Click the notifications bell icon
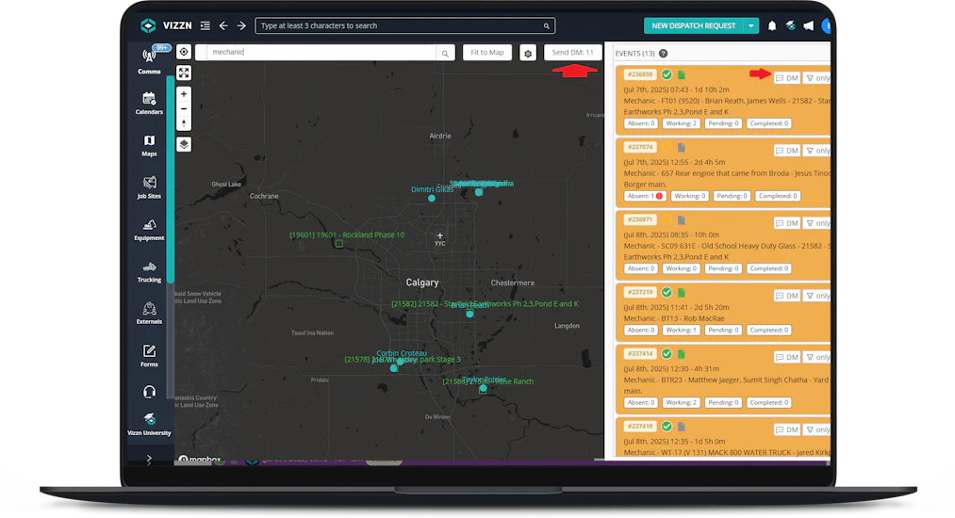 click(772, 25)
